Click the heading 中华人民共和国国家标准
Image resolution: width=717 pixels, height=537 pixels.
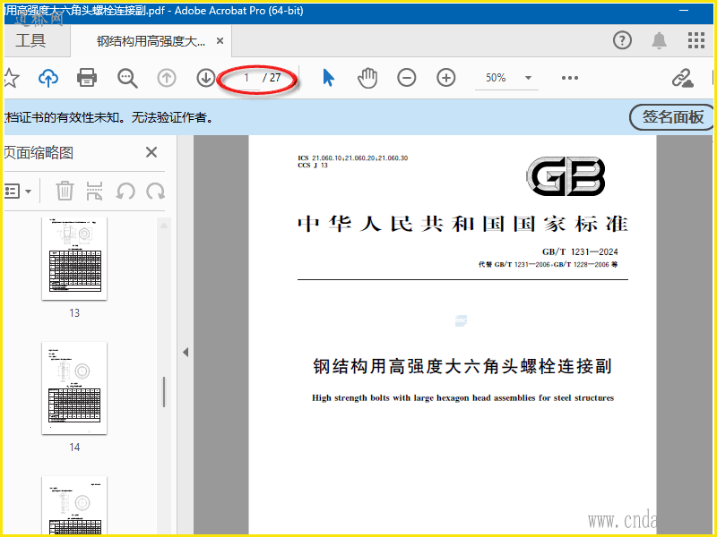tap(462, 224)
